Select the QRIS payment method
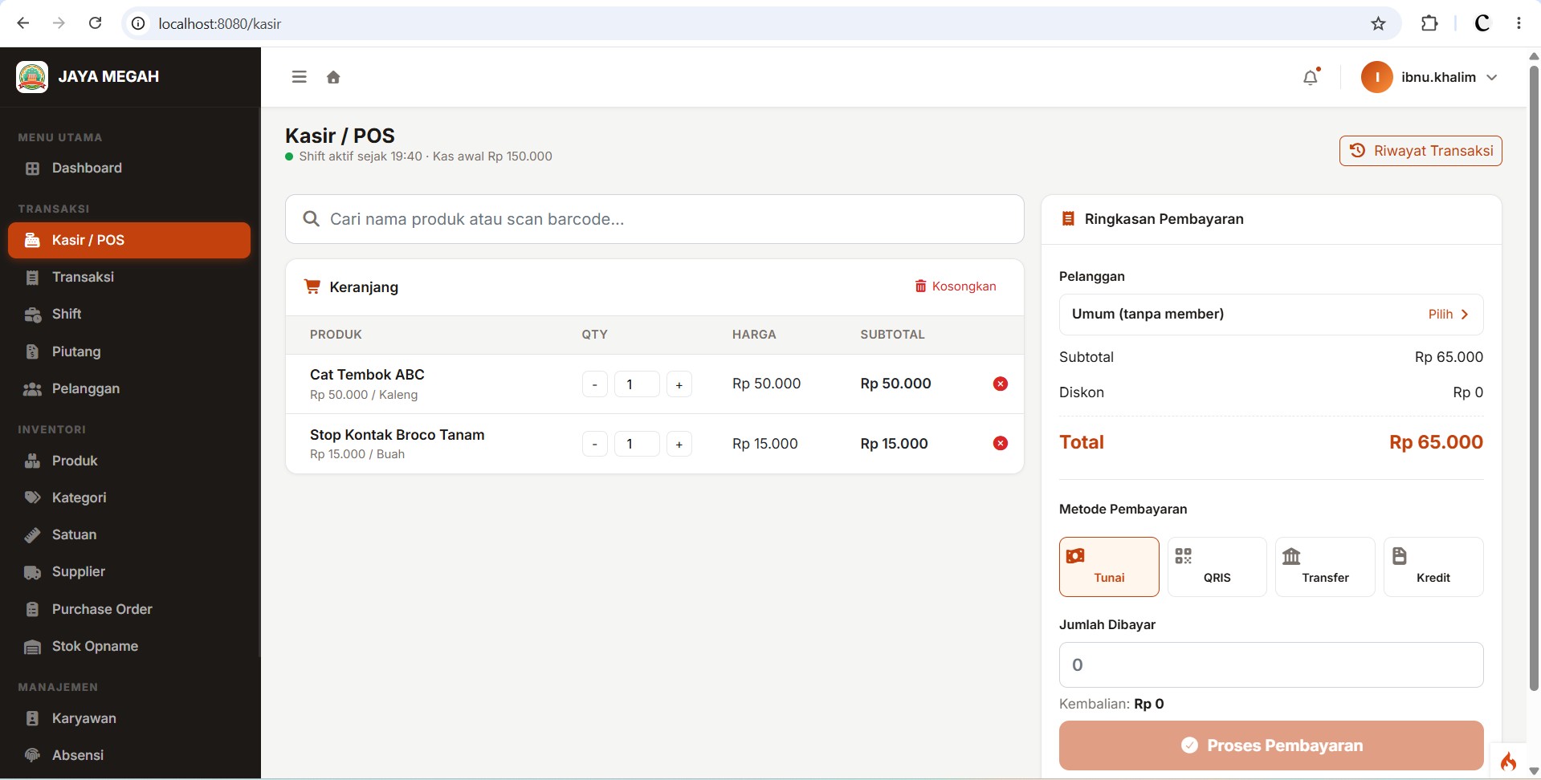This screenshot has width=1541, height=780. (1217, 567)
